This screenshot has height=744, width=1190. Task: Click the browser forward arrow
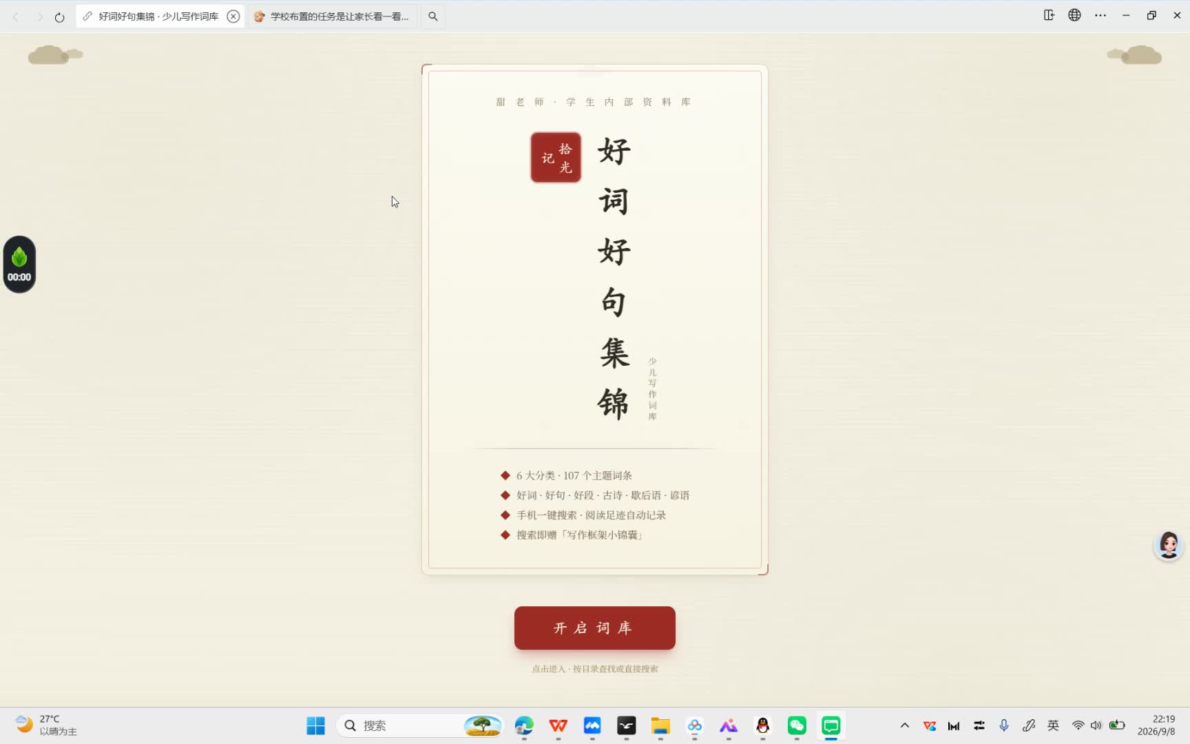tap(40, 17)
